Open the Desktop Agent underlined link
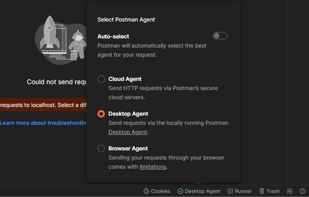 click(x=128, y=132)
